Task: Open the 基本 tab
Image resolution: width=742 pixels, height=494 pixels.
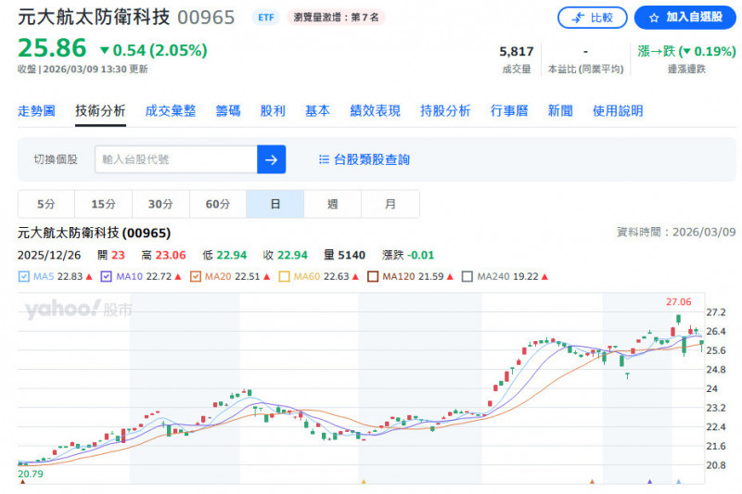Action: click(x=317, y=111)
